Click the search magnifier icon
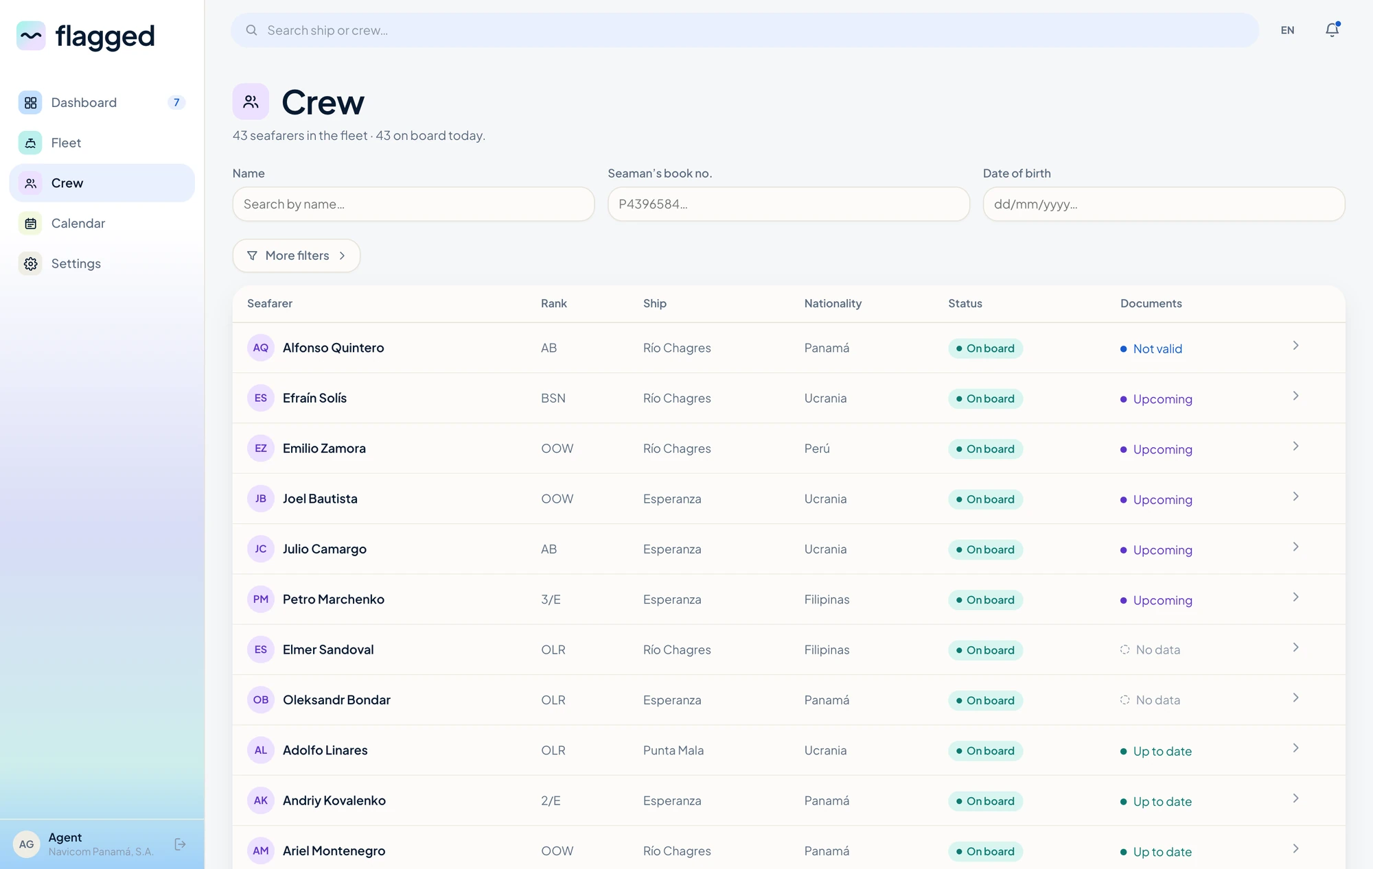 point(251,30)
